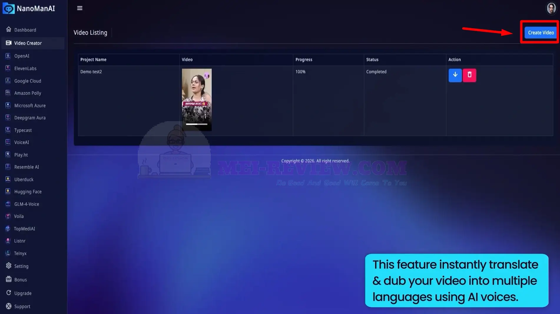Click the Support lifebuoy icon
This screenshot has width=560, height=314.
pos(9,306)
